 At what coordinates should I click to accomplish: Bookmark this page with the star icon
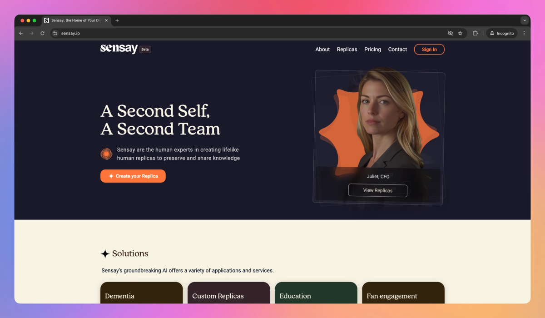tap(460, 33)
